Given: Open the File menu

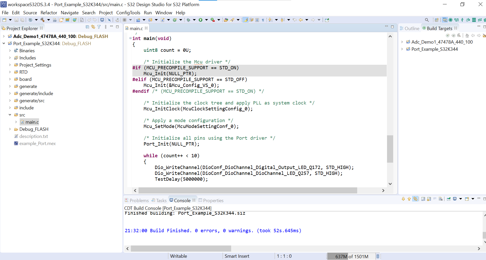Looking at the screenshot, I should (5, 12).
